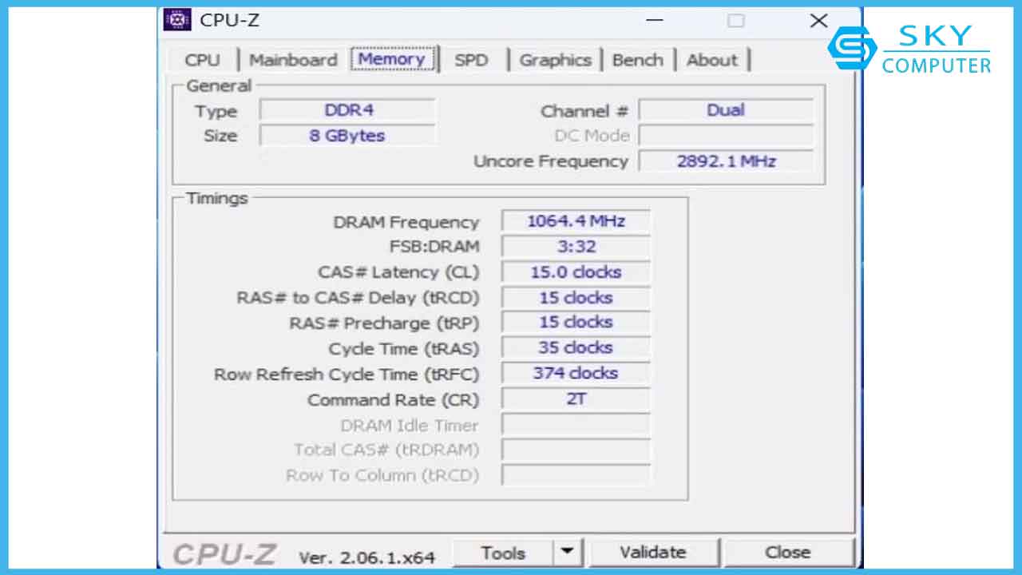Viewport: 1022px width, 575px height.
Task: Switch to the CPU tab
Action: click(x=202, y=60)
